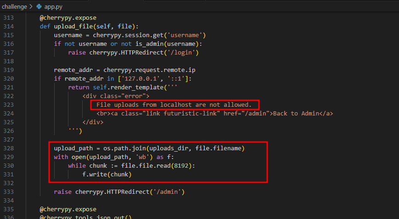Viewport: 399px width, 219px height.
Task: Click the chevron separator after 'challenge'
Action: (32, 7)
